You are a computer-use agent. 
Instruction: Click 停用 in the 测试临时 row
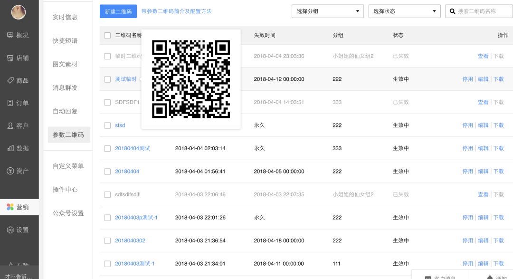(467, 79)
